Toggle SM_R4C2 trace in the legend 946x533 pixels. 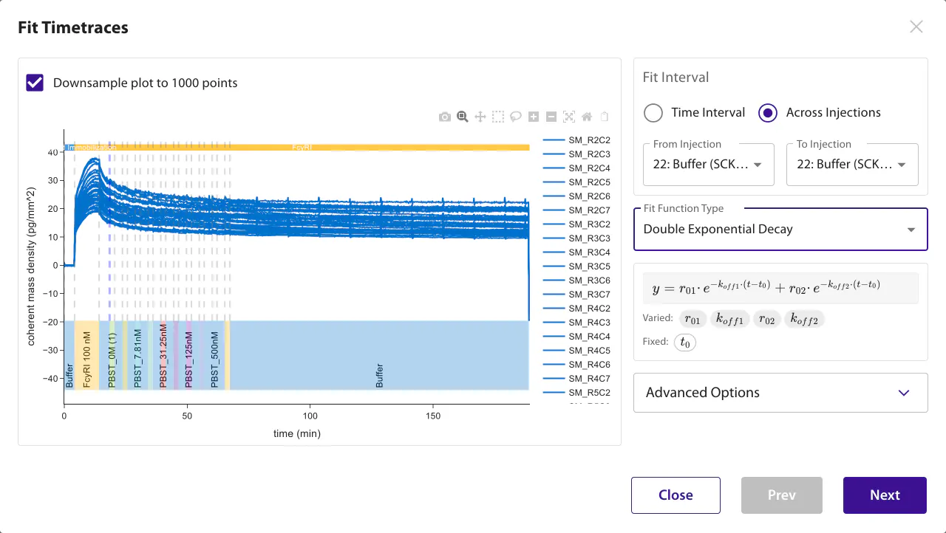[576, 308]
